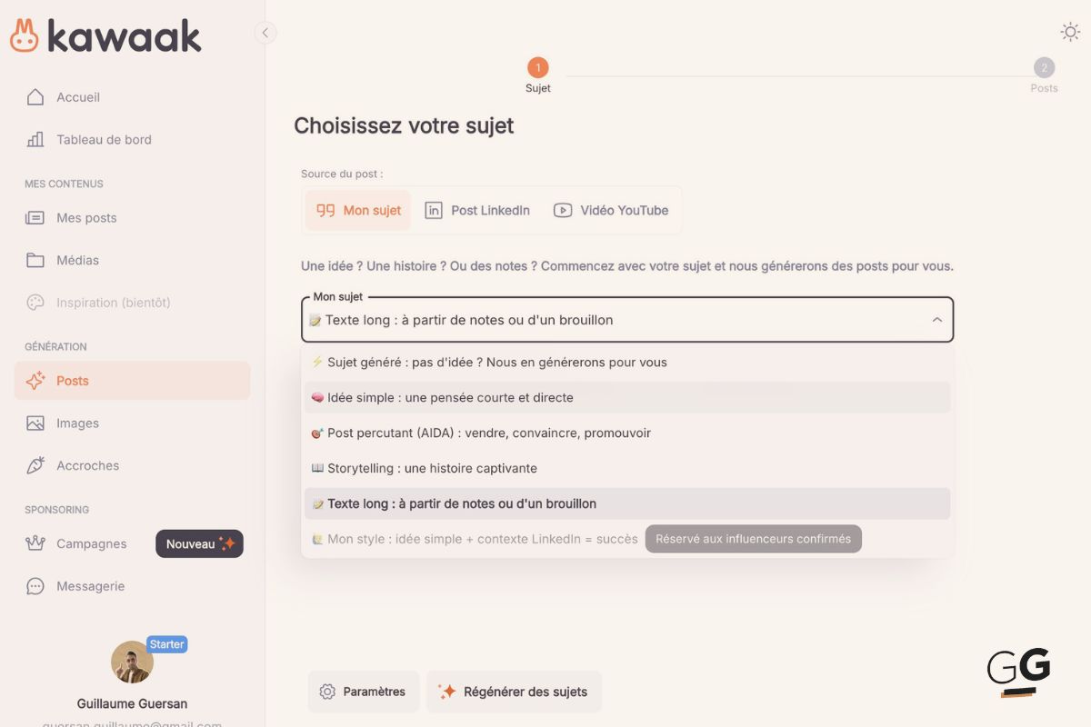The height and width of the screenshot is (727, 1091).
Task: Click Guillaume Guersan's profile thumbnail
Action: 132,663
